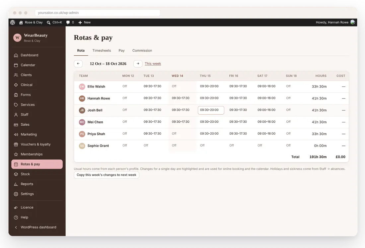Click Mei Chen's Saturday 09:00–16:00 shift
The height and width of the screenshot is (248, 365).
point(266,122)
